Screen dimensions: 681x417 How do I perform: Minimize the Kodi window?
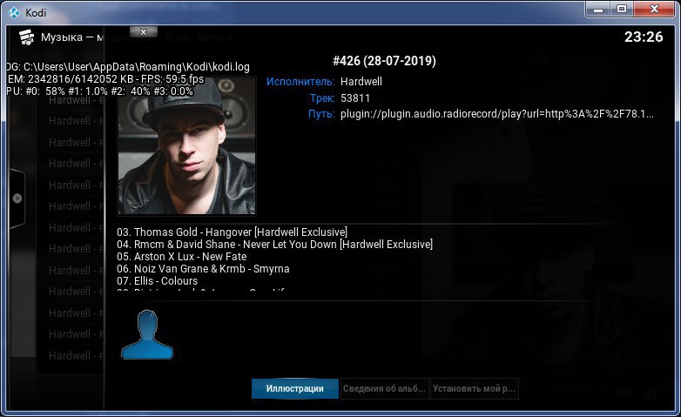pyautogui.click(x=598, y=9)
